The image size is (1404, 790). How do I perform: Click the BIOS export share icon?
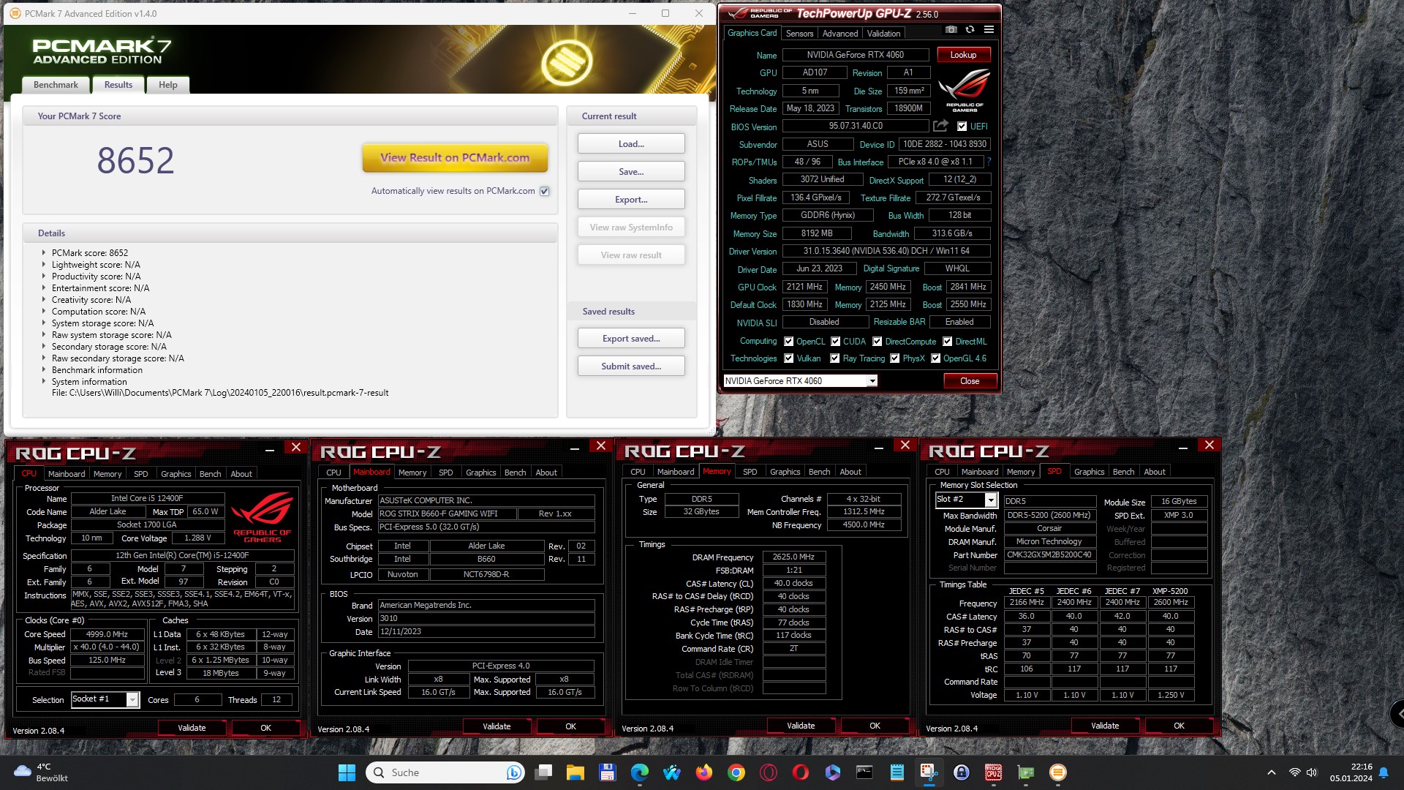941,126
